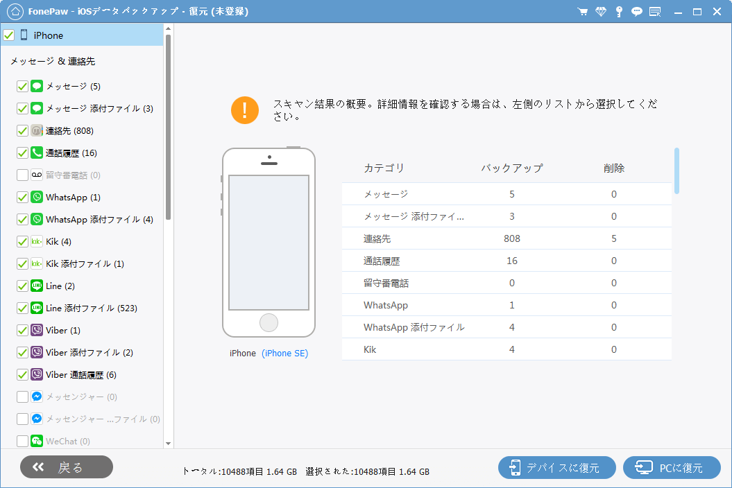Screen dimensions: 732x488
Task: Click the 削除 column header
Action: (x=614, y=168)
